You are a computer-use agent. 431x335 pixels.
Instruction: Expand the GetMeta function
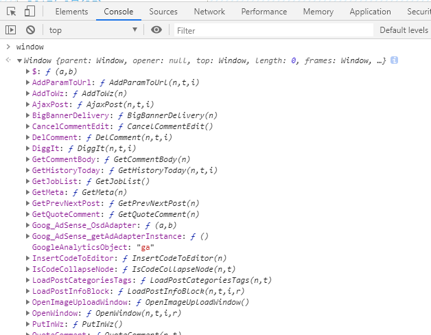(27, 192)
